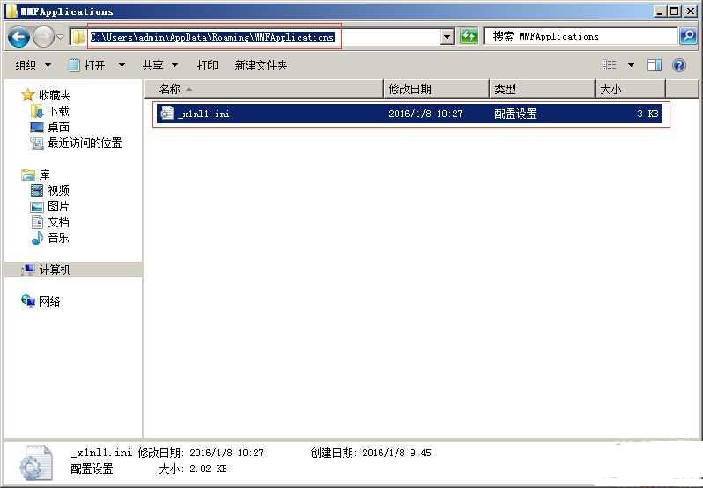The height and width of the screenshot is (488, 703).
Task: Click the 下载 folder icon
Action: [37, 111]
